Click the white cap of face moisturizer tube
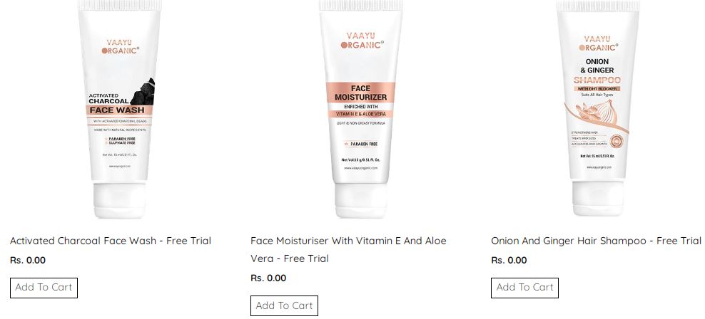This screenshot has height=319, width=705. coord(360,200)
